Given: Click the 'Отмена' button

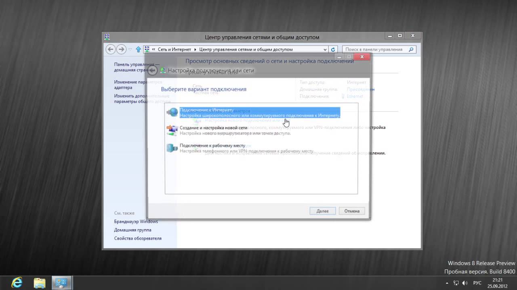Looking at the screenshot, I should coord(352,211).
